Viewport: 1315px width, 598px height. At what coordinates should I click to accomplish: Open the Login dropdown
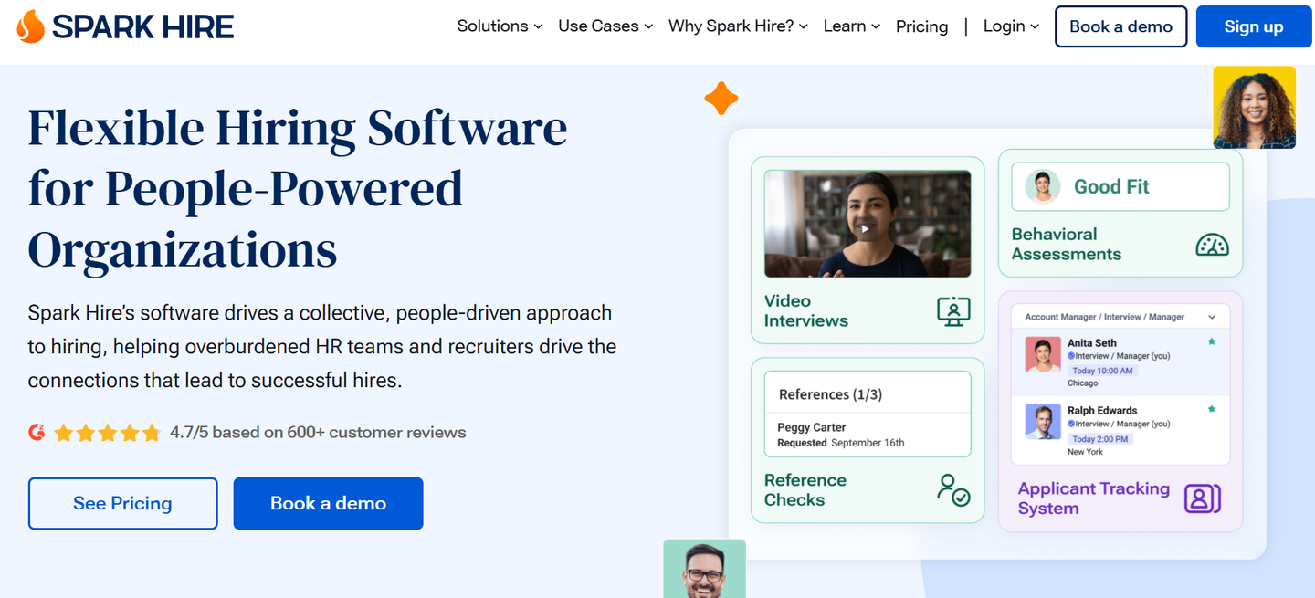coord(1011,26)
